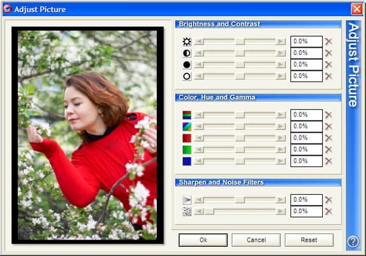
Task: Click the Reset button
Action: (x=309, y=240)
